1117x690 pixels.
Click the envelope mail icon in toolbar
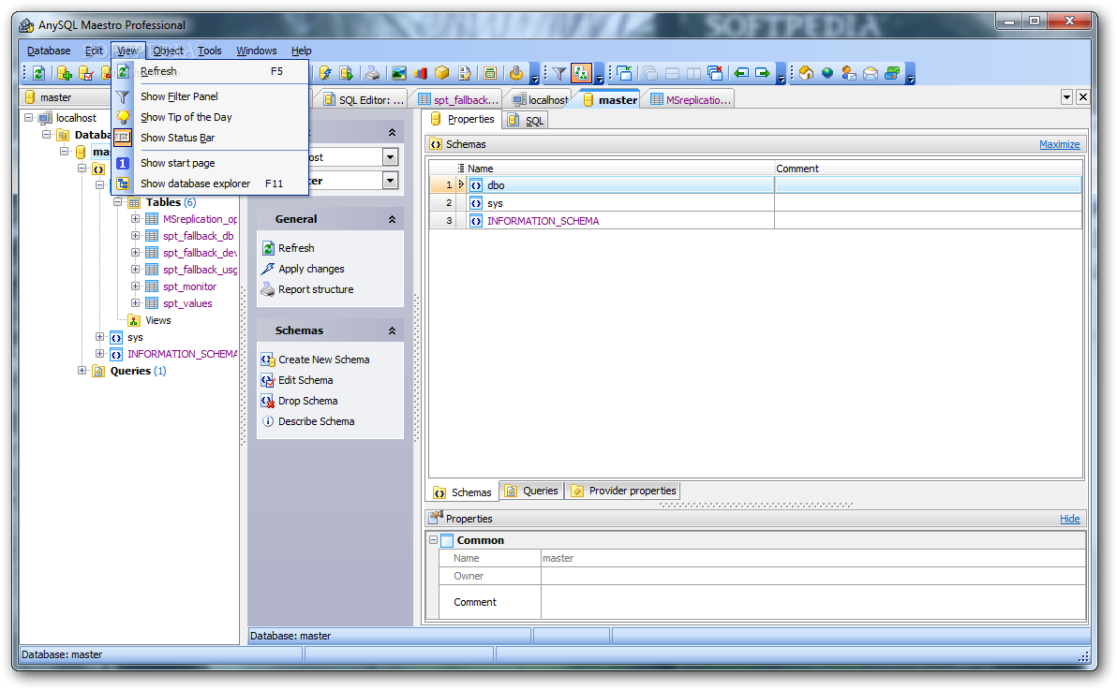tap(871, 73)
